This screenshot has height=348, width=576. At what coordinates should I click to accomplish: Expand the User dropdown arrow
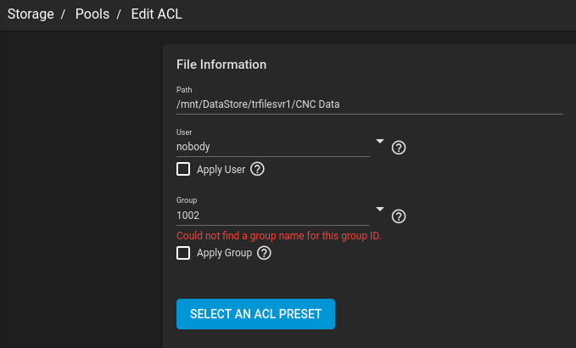point(380,141)
